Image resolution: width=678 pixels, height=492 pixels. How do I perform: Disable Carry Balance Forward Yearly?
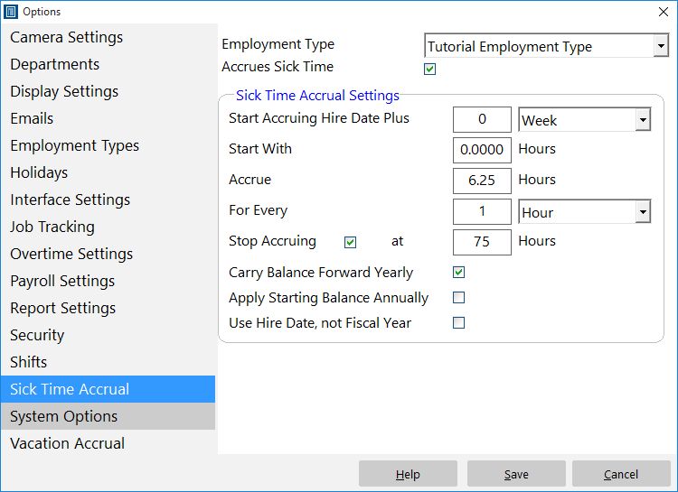click(458, 272)
